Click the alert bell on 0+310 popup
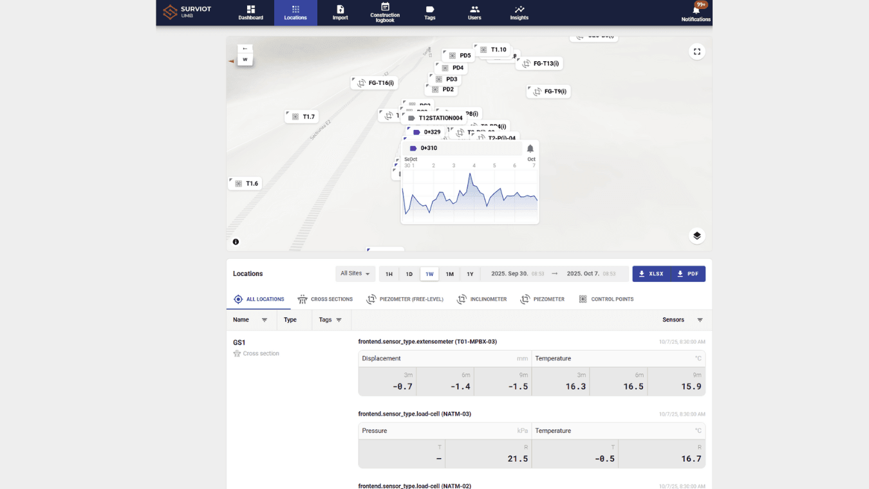Screen dimensions: 869x489 530,149
